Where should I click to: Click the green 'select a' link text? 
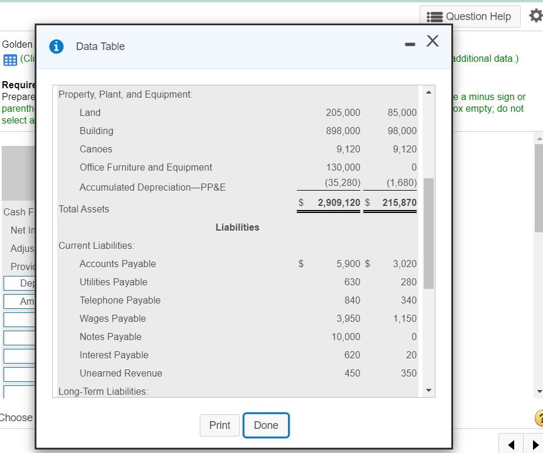[x=16, y=120]
